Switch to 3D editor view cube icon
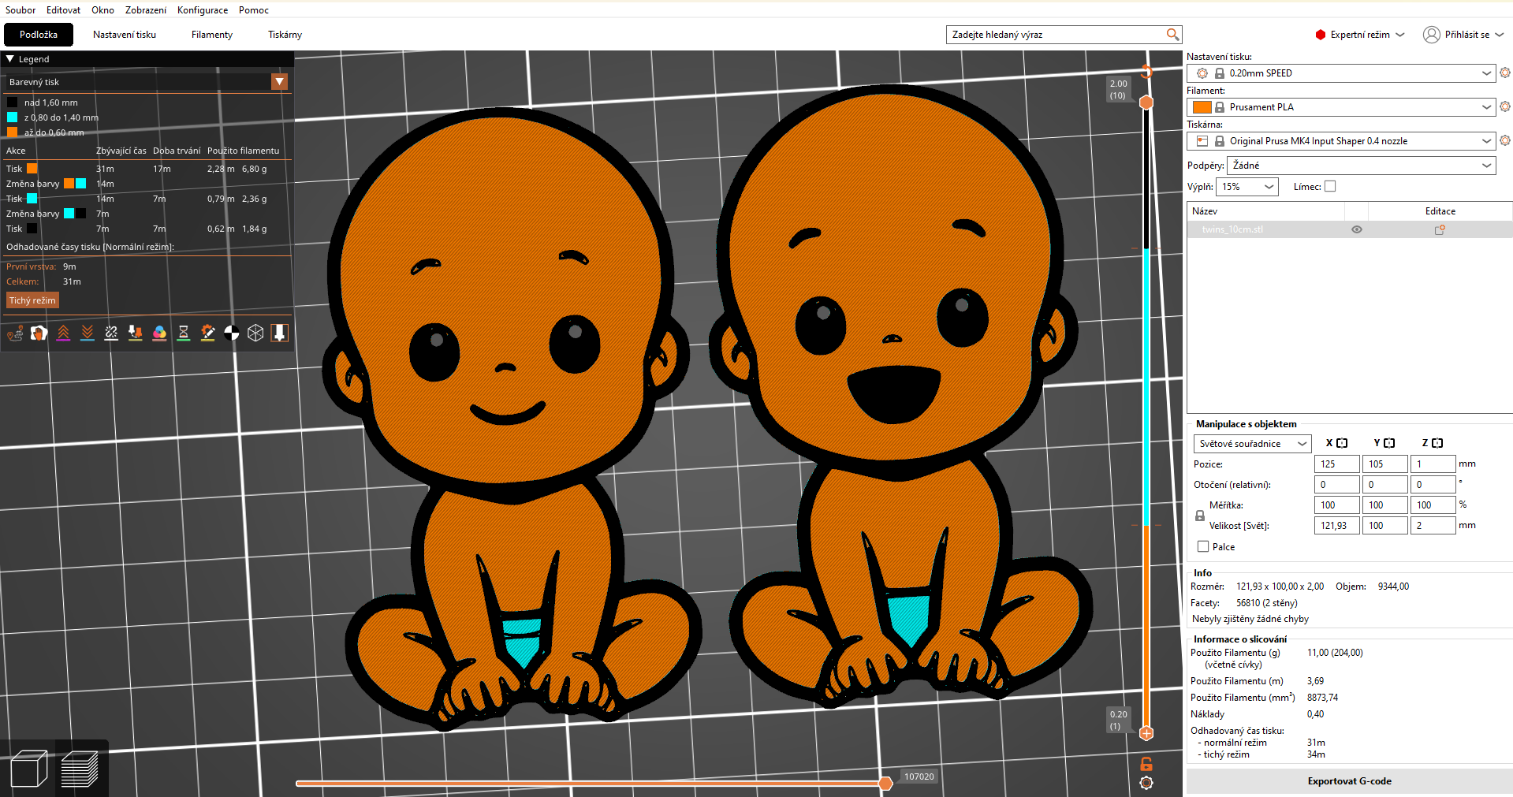Image resolution: width=1513 pixels, height=797 pixels. coord(29,769)
